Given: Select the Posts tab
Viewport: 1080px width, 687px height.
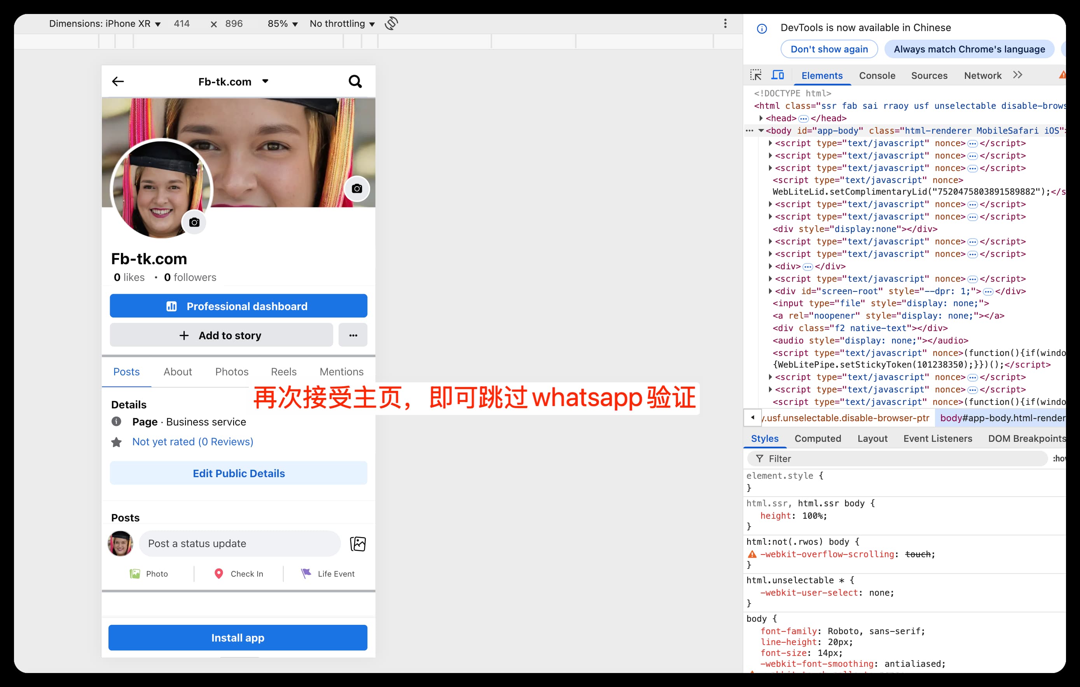Looking at the screenshot, I should point(126,371).
